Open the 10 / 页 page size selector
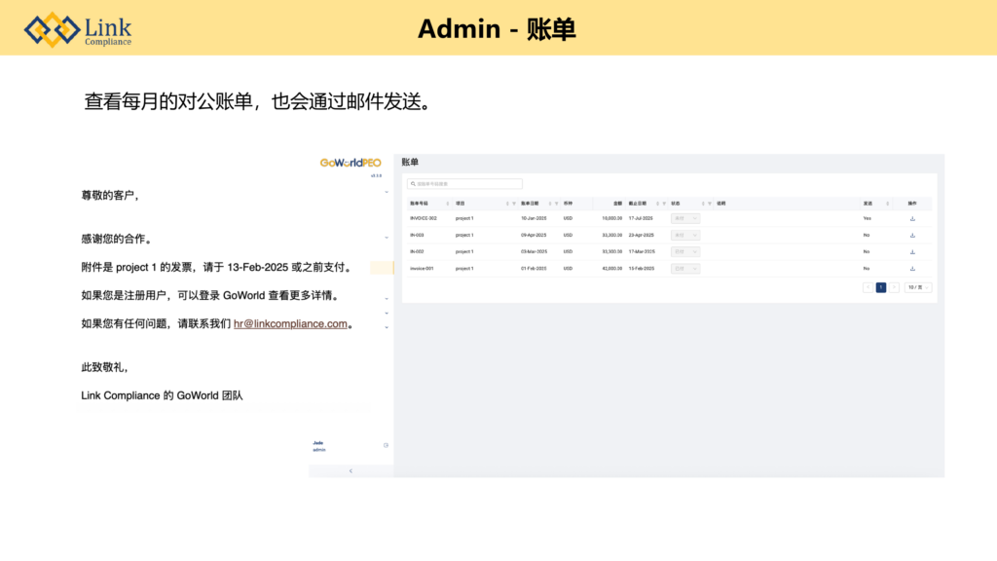Screen dimensions: 997x561 (x=917, y=287)
